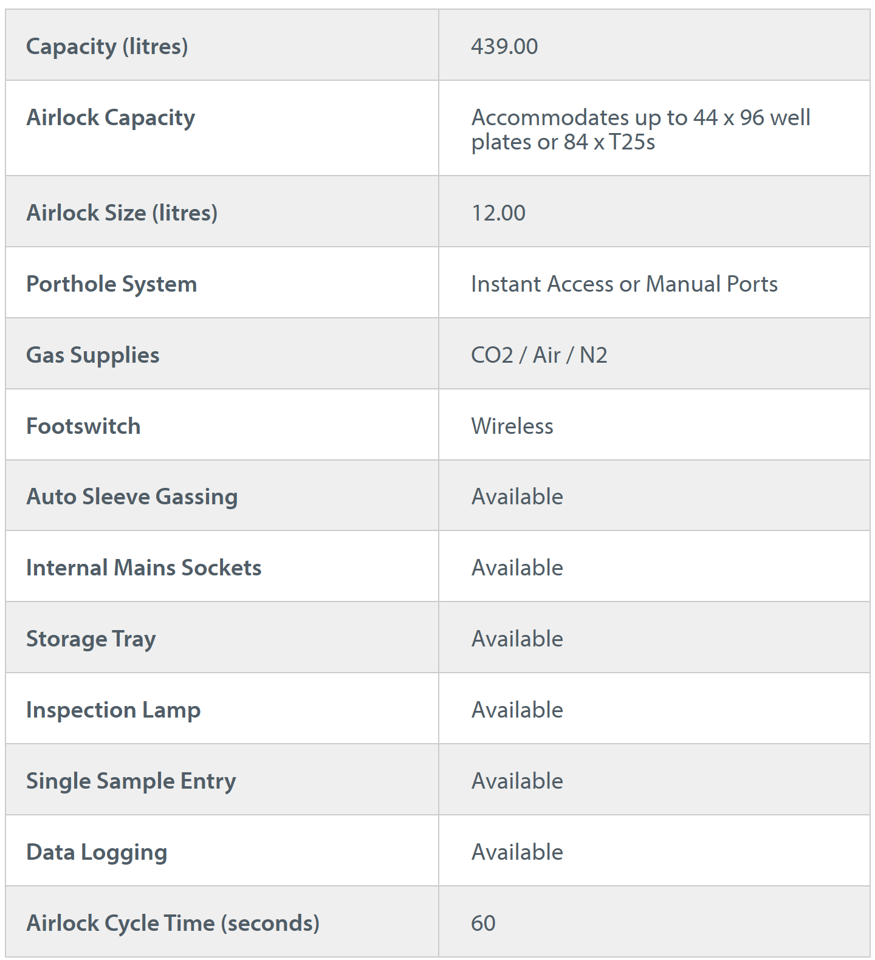875x960 pixels.
Task: Click the Porthole System label
Action: click(x=111, y=284)
